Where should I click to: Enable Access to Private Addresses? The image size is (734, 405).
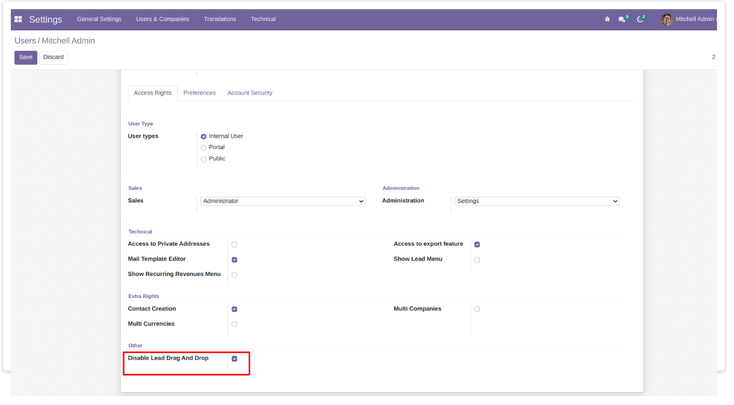[234, 245]
